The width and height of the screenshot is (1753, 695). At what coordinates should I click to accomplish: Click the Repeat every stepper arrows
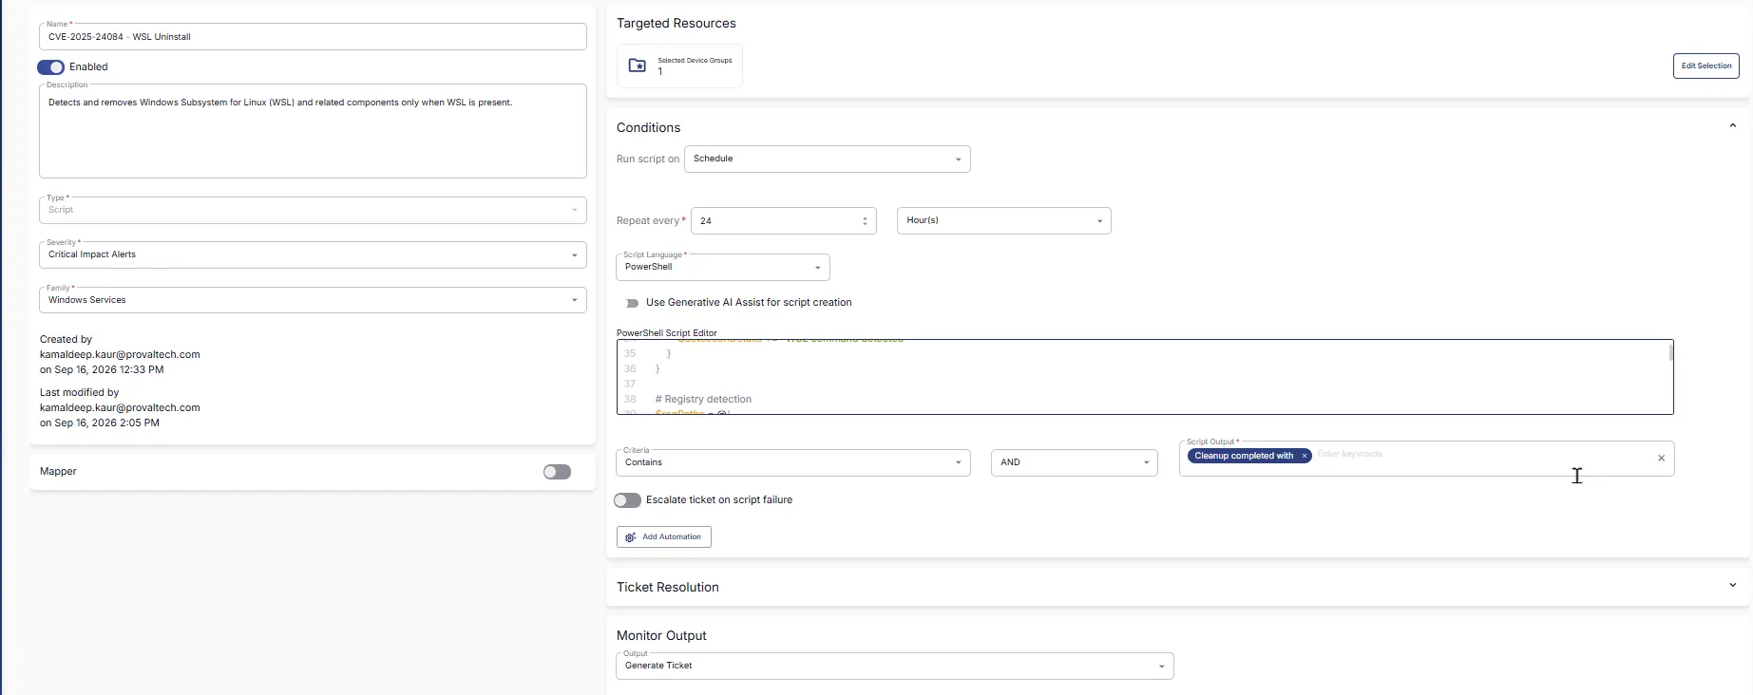865,221
